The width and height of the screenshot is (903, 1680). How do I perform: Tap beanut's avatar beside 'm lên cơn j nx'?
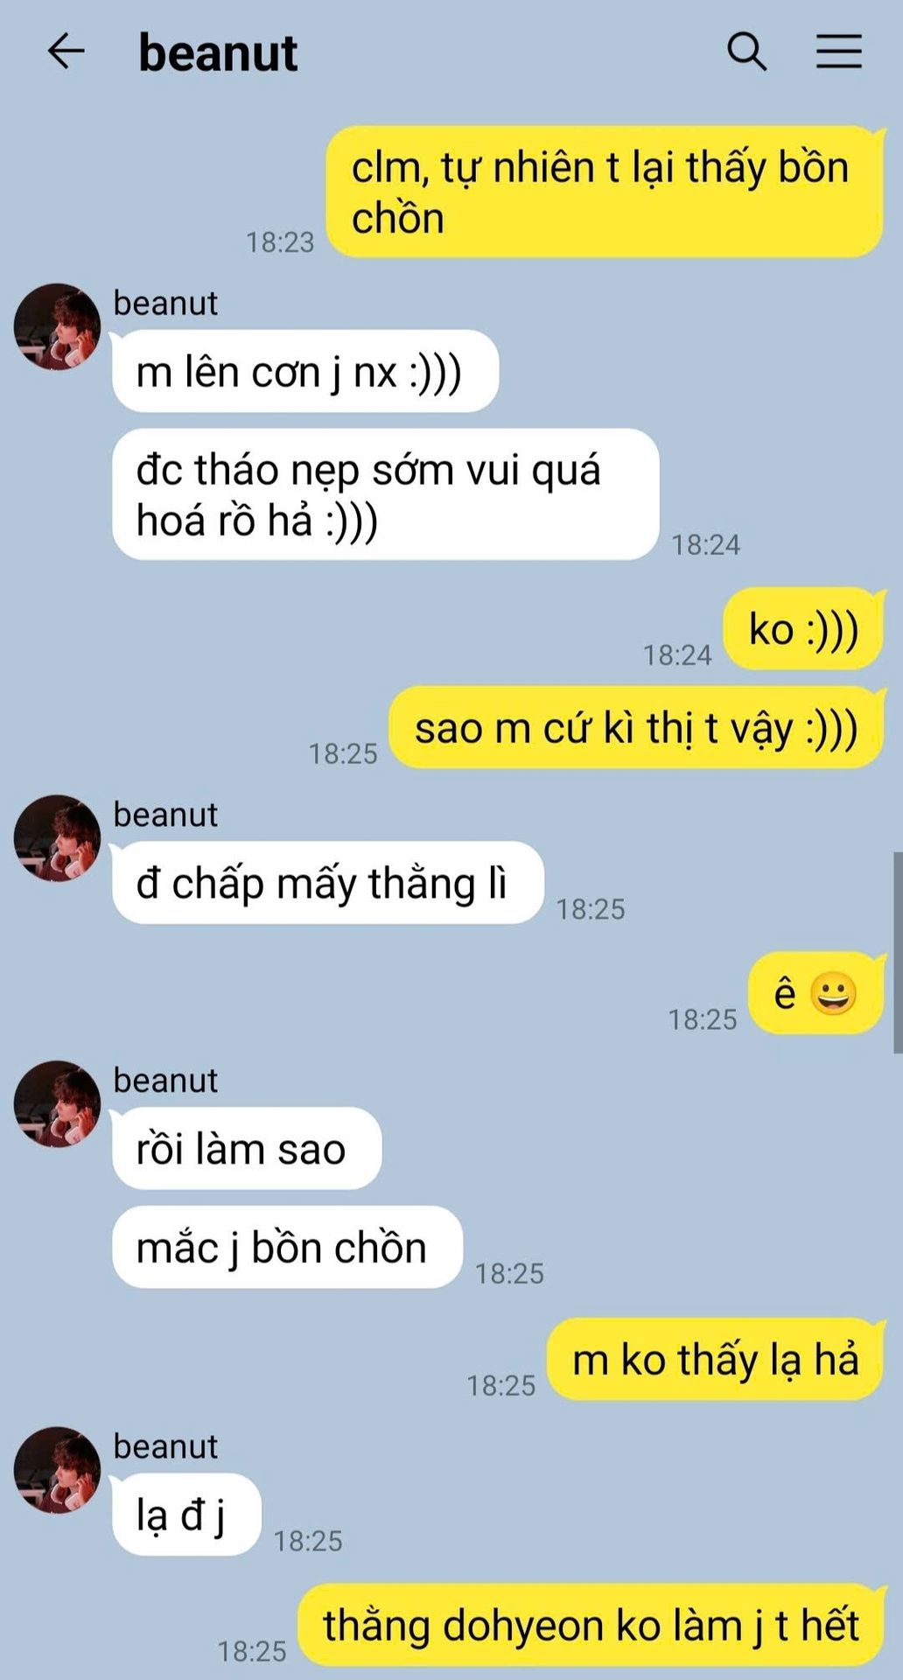pos(57,326)
